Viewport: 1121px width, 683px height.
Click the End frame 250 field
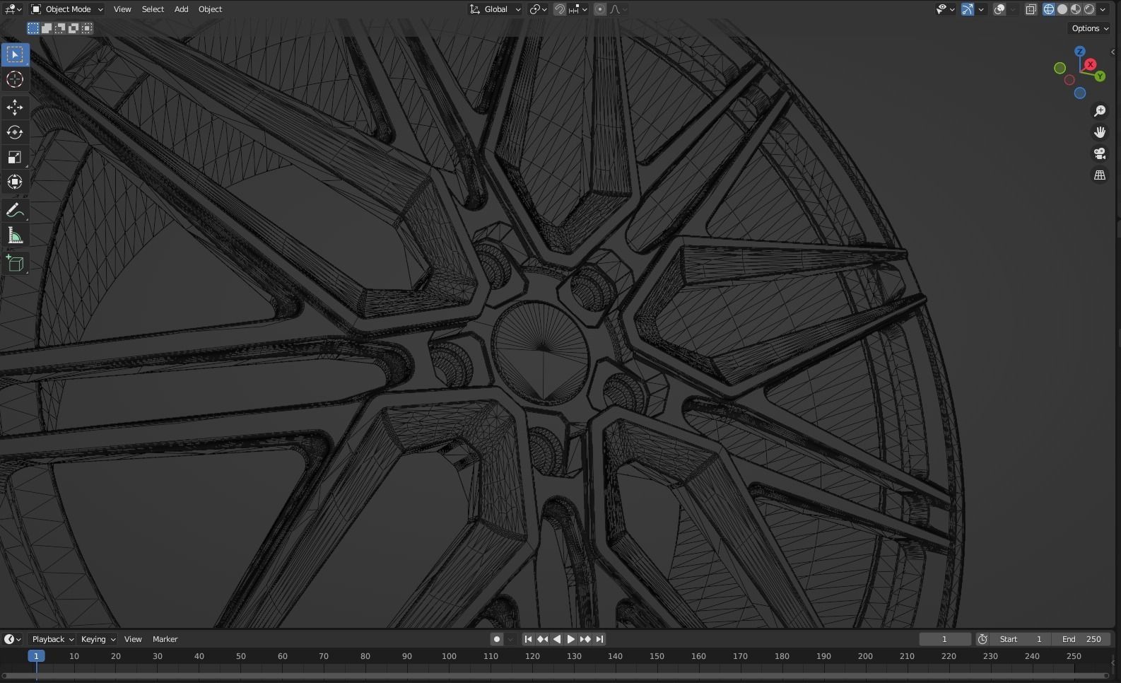(x=1081, y=639)
